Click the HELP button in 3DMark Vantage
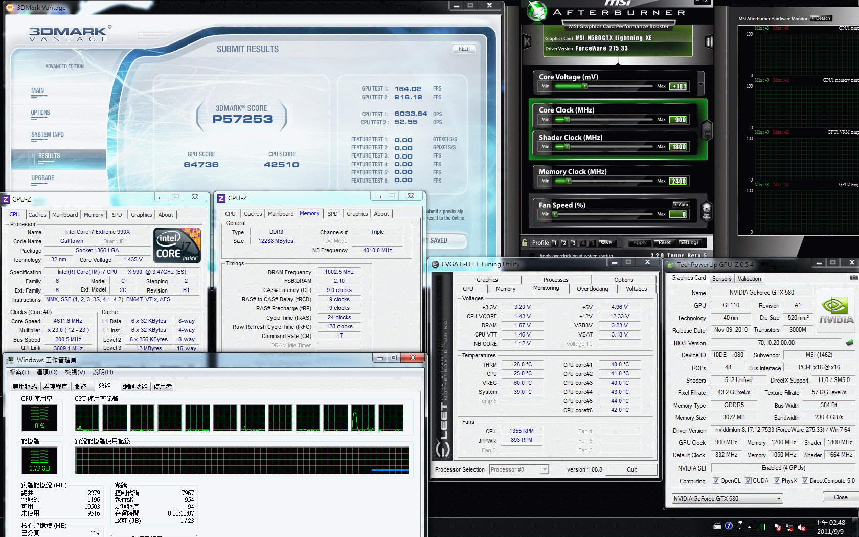This screenshot has height=537, width=859. 464,49
